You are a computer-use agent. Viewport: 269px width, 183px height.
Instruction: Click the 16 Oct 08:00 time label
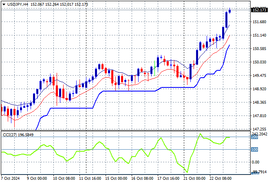pos(142,179)
